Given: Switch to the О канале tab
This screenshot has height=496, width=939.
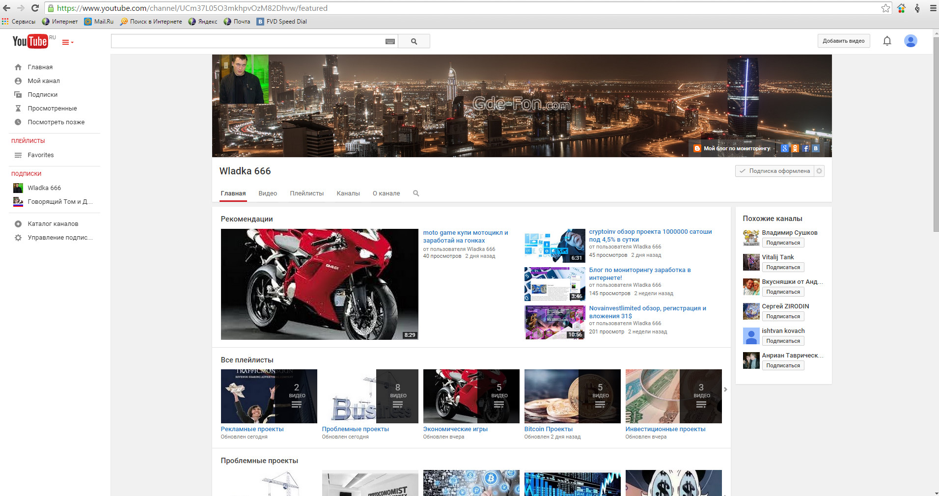Looking at the screenshot, I should (x=386, y=193).
